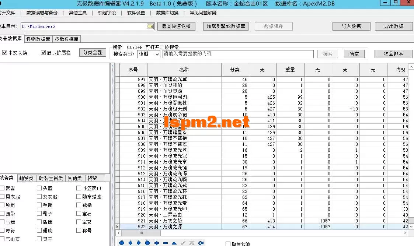Click the previous-record blue arrow icon
This screenshot has height=246, width=414.
pos(130,242)
